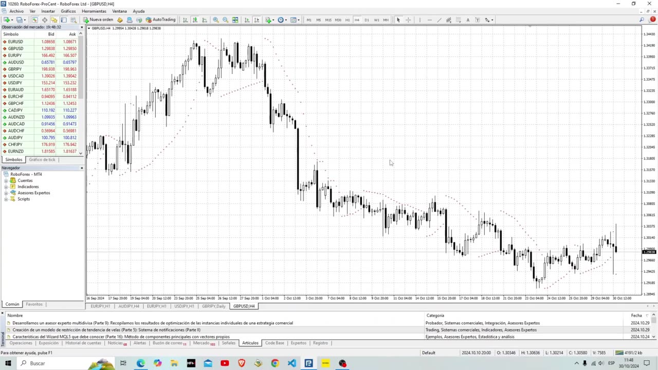This screenshot has width=658, height=370.
Task: Select the cursor arrow tool
Action: point(398,20)
